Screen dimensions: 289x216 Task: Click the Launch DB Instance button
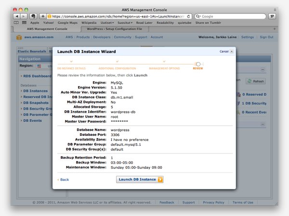[x=140, y=179]
